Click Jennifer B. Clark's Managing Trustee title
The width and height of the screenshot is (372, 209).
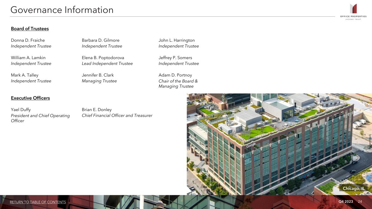coord(99,81)
